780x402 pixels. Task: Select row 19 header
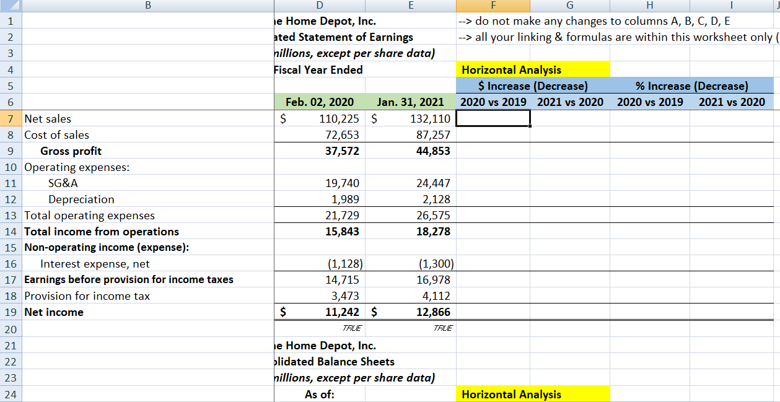(x=9, y=312)
